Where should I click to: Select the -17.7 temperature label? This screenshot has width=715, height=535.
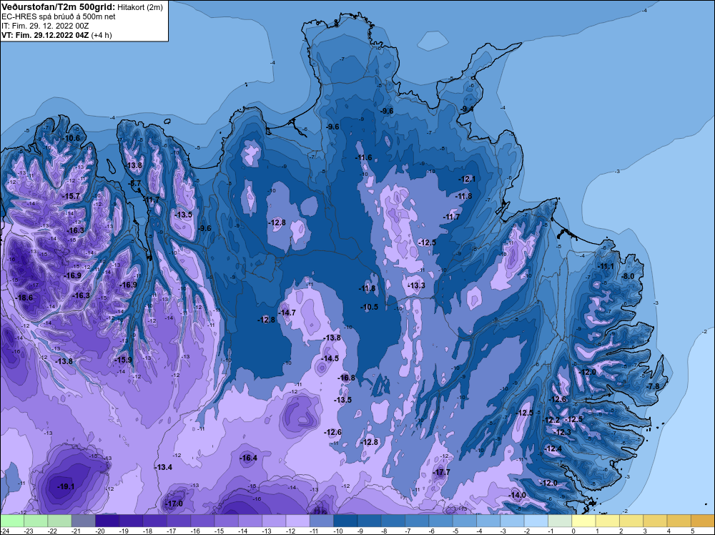coord(441,472)
